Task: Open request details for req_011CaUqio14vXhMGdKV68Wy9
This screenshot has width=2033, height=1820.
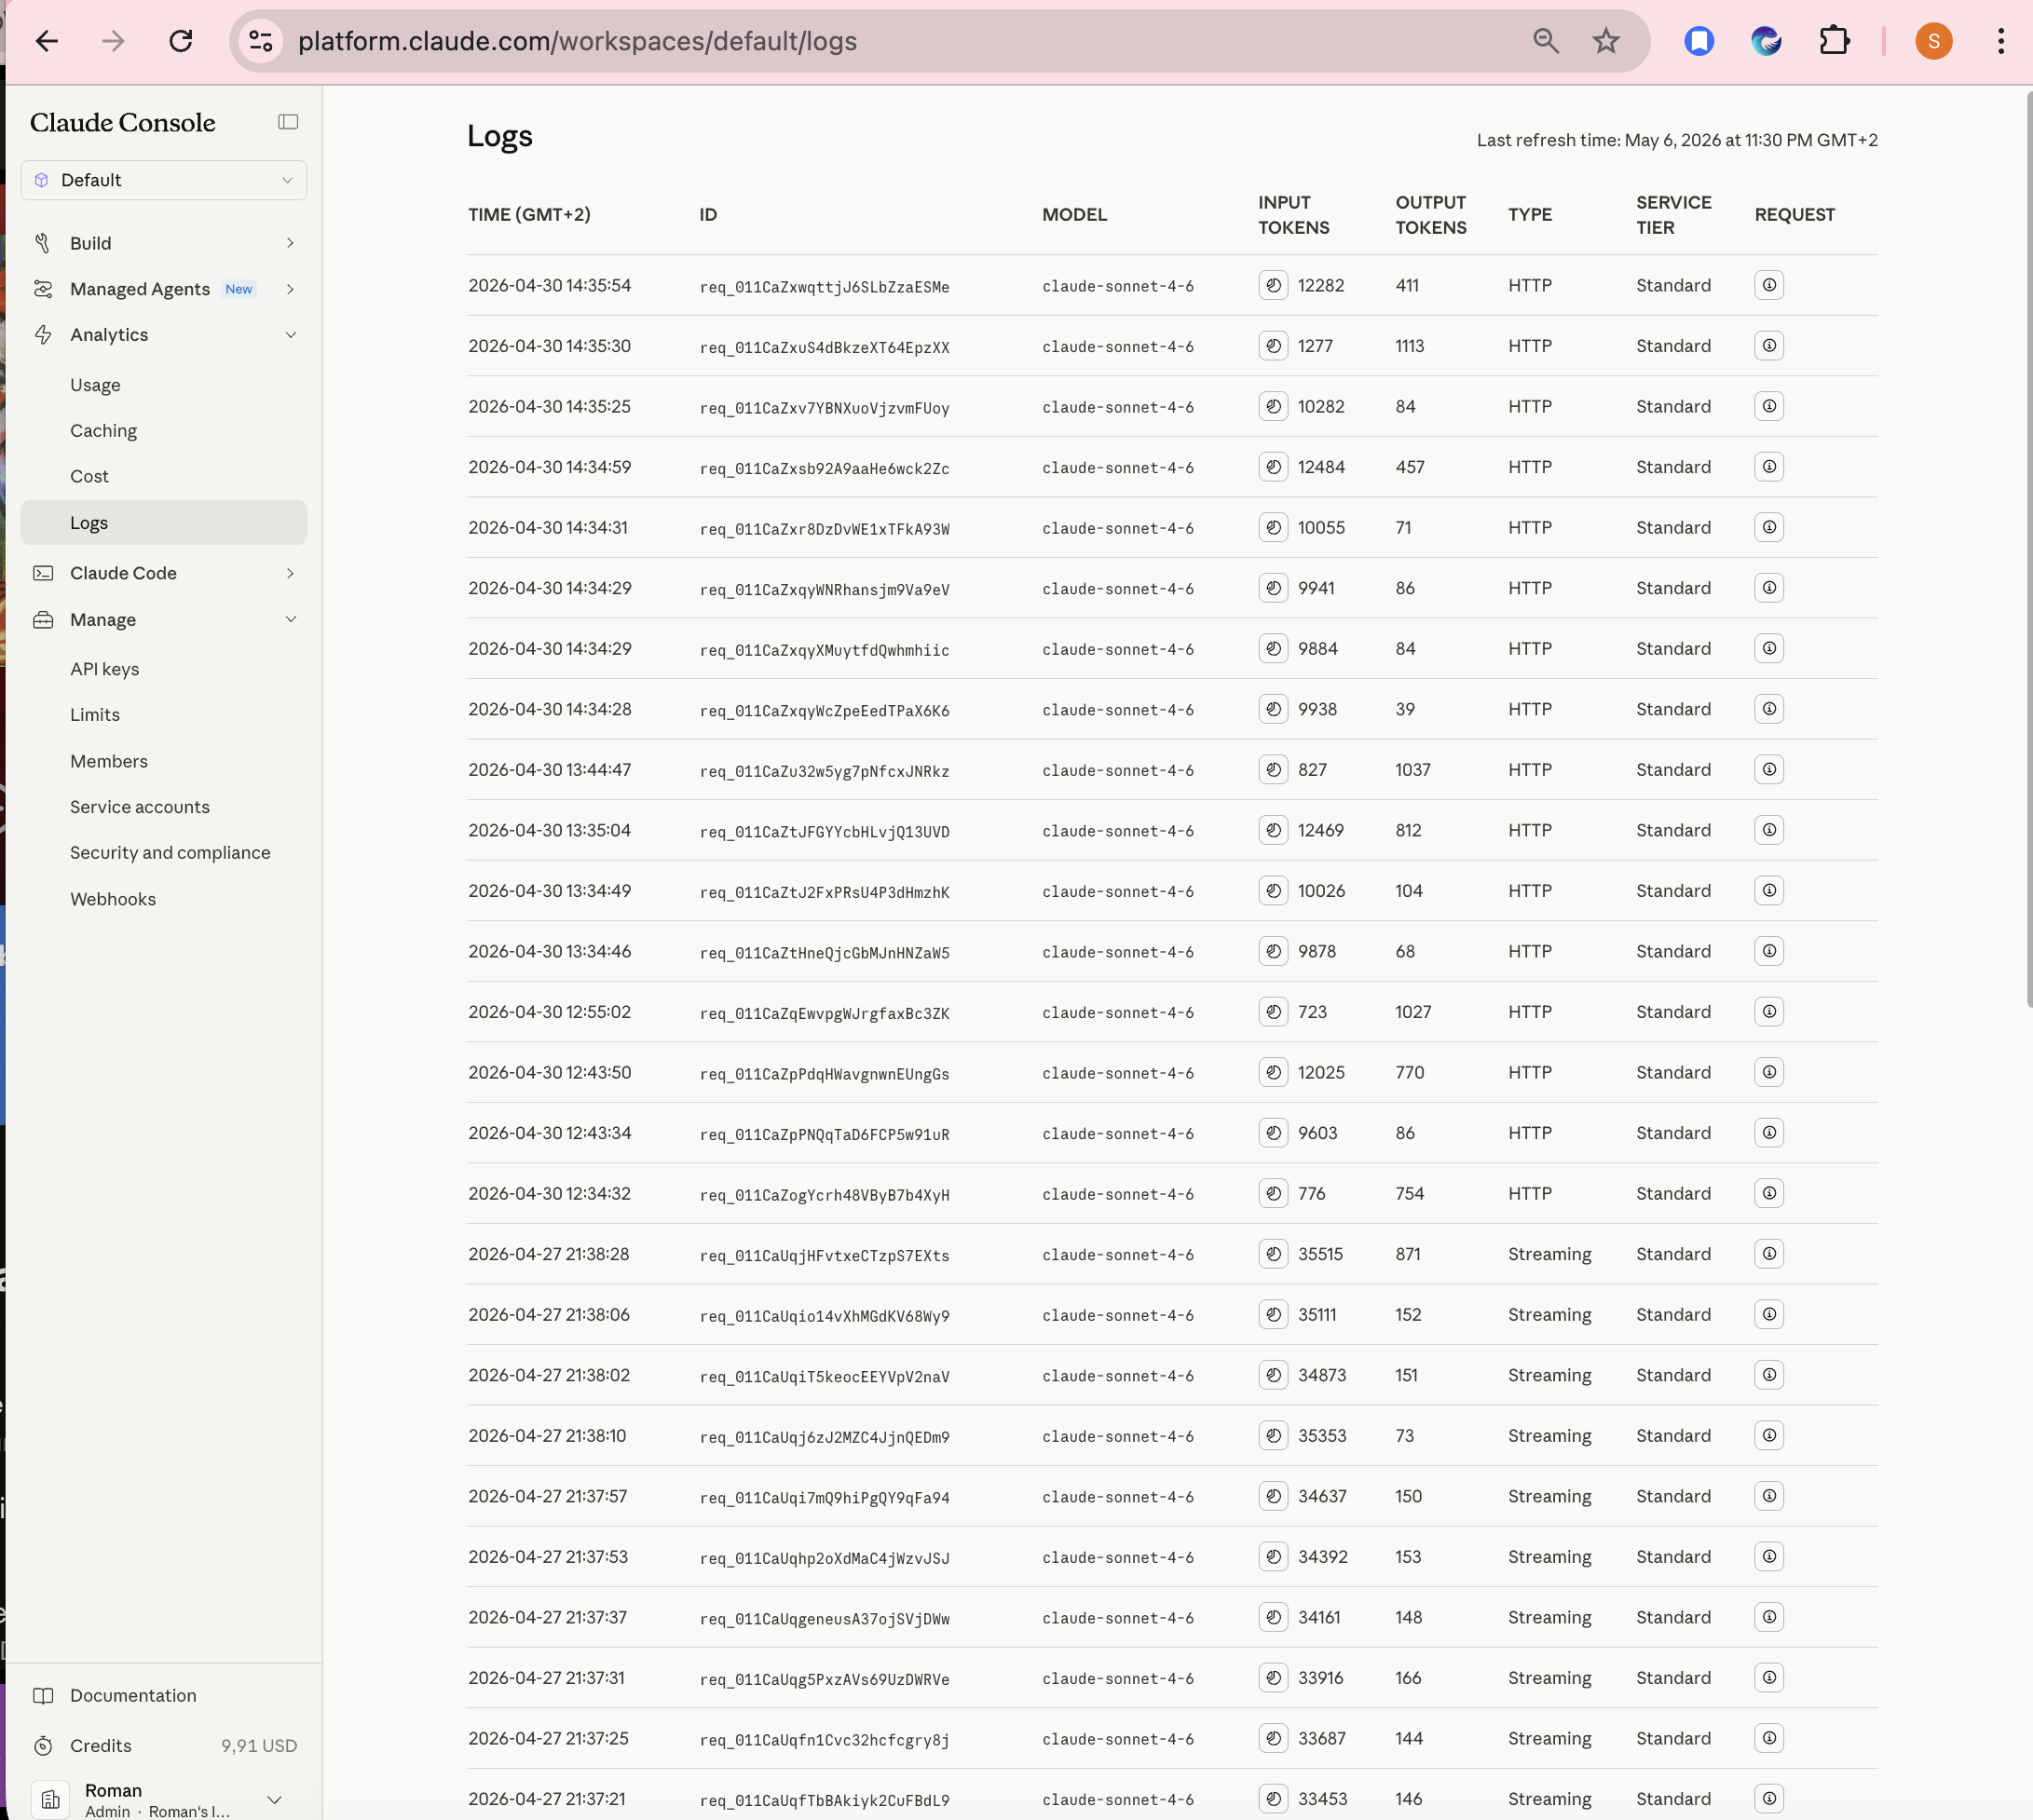Action: [1769, 1314]
